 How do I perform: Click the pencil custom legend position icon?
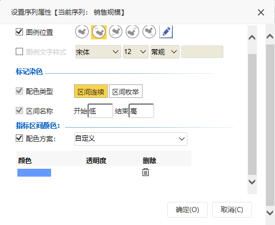(166, 32)
